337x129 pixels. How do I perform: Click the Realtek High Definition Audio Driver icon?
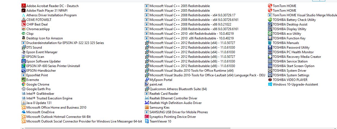point(147,103)
